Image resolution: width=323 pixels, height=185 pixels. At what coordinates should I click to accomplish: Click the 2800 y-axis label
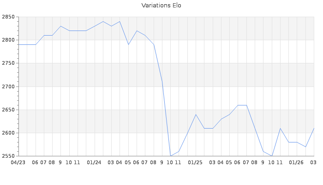click(8, 40)
